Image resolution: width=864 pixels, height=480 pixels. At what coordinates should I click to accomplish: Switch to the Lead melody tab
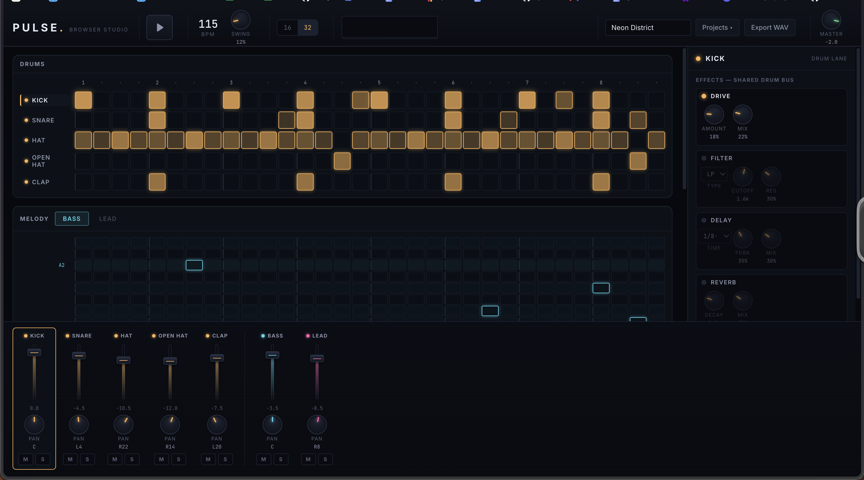coord(108,219)
